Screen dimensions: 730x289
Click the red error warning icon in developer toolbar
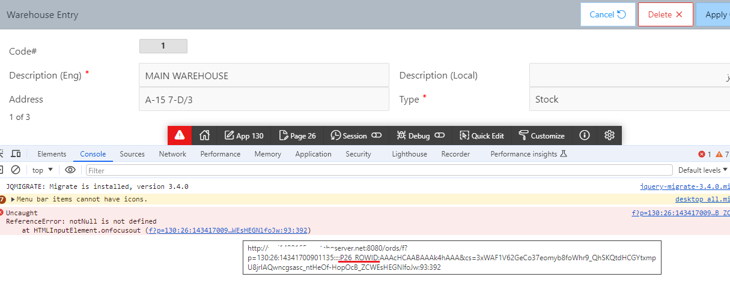tap(180, 136)
